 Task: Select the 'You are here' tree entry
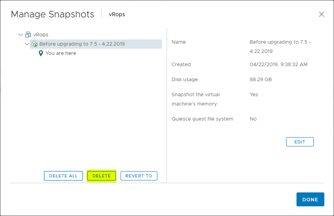(61, 53)
